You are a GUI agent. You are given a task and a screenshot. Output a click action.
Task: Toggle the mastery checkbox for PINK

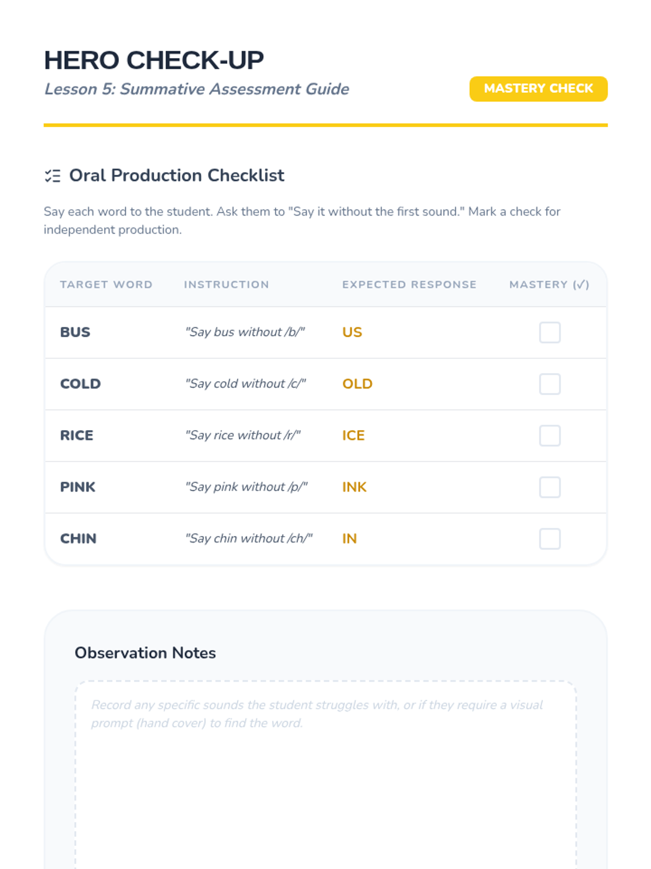tap(550, 487)
